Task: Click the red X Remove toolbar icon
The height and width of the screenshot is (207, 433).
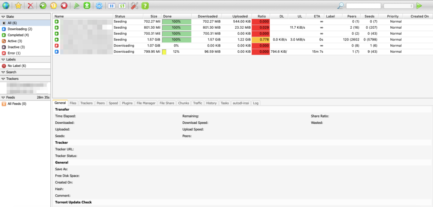Action: tap(30, 5)
